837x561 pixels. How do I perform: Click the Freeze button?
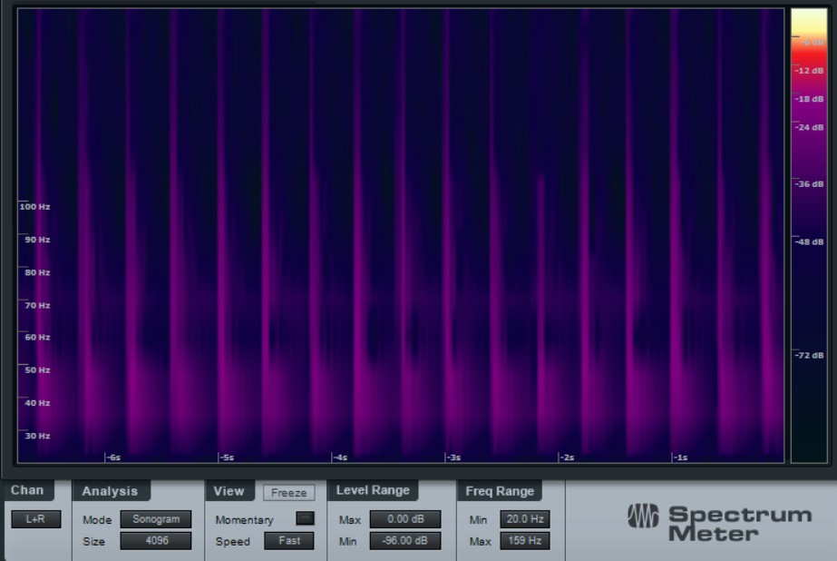(x=288, y=493)
